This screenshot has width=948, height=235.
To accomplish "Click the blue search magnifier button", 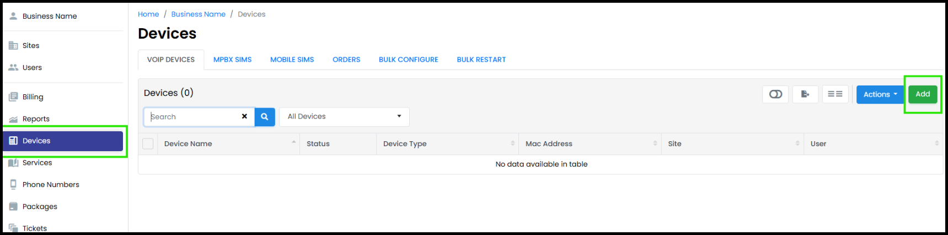I will tap(265, 116).
